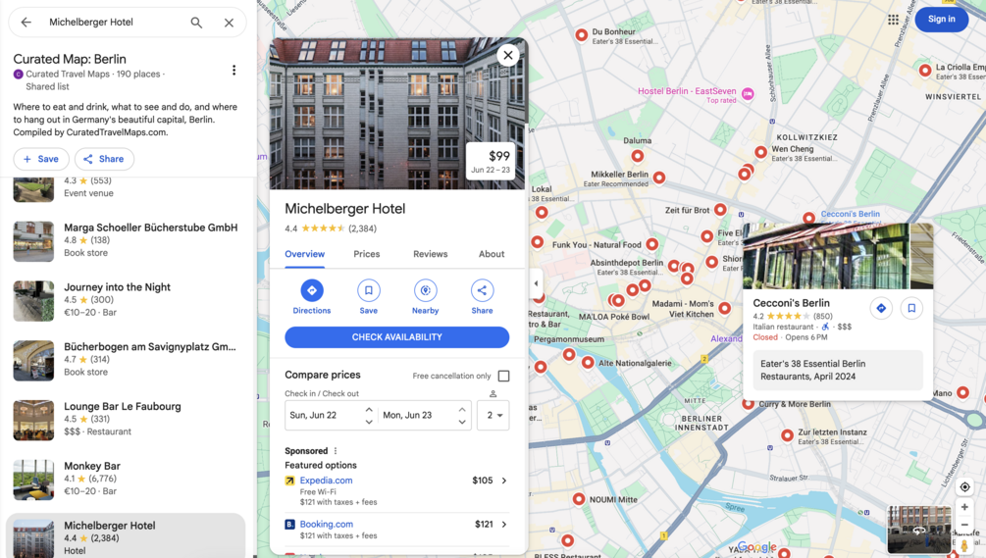Click the Michelberger Hotel header photo
Image resolution: width=986 pixels, height=558 pixels.
[x=397, y=114]
